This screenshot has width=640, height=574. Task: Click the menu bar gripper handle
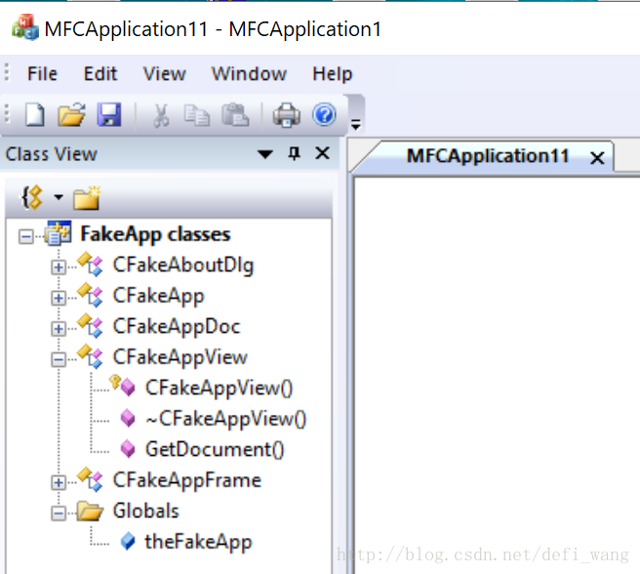[x=7, y=72]
